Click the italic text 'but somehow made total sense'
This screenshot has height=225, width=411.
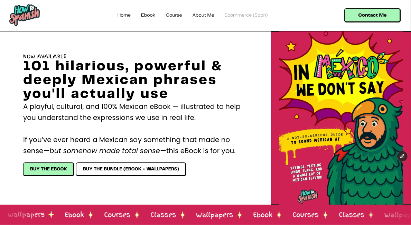pos(105,151)
